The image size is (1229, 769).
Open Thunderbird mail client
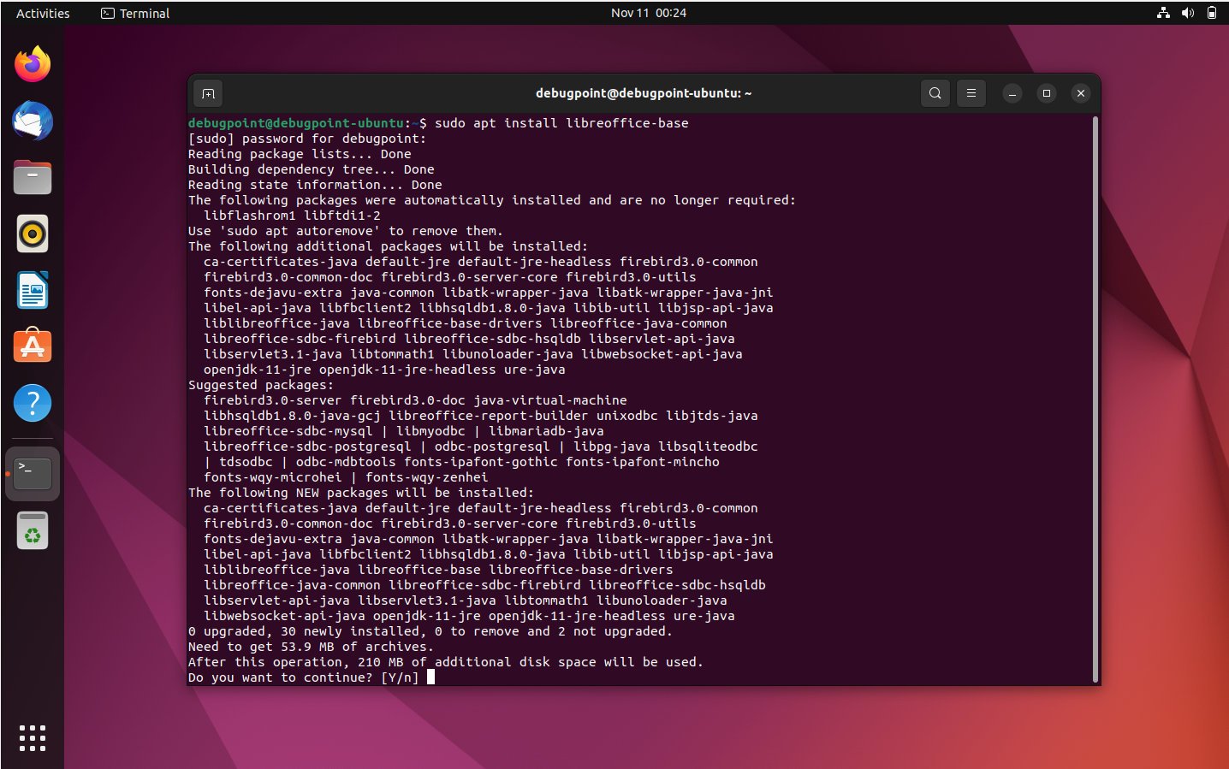[32, 121]
